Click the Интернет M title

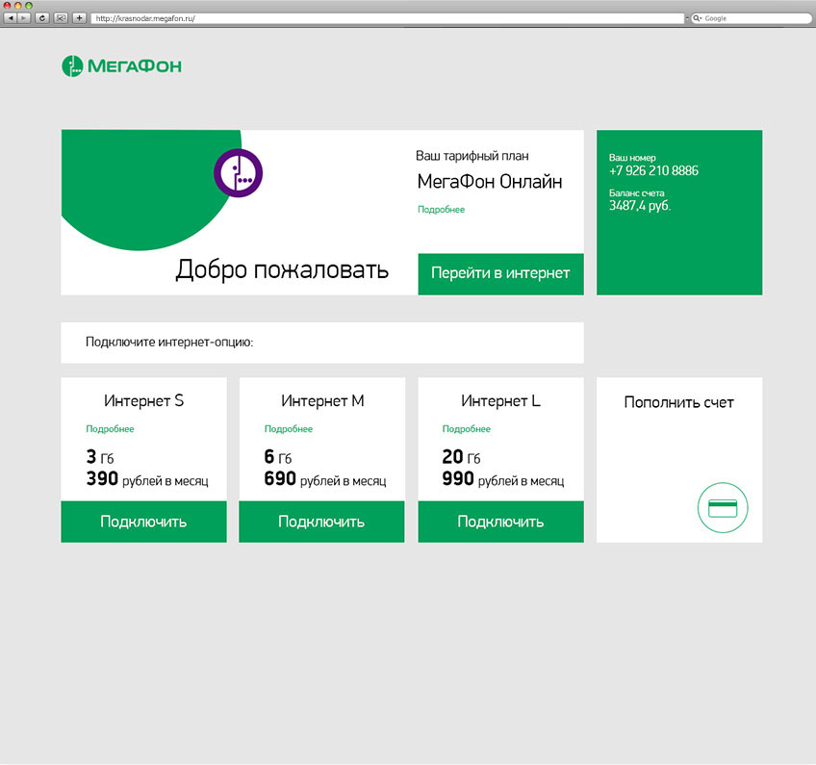click(322, 400)
